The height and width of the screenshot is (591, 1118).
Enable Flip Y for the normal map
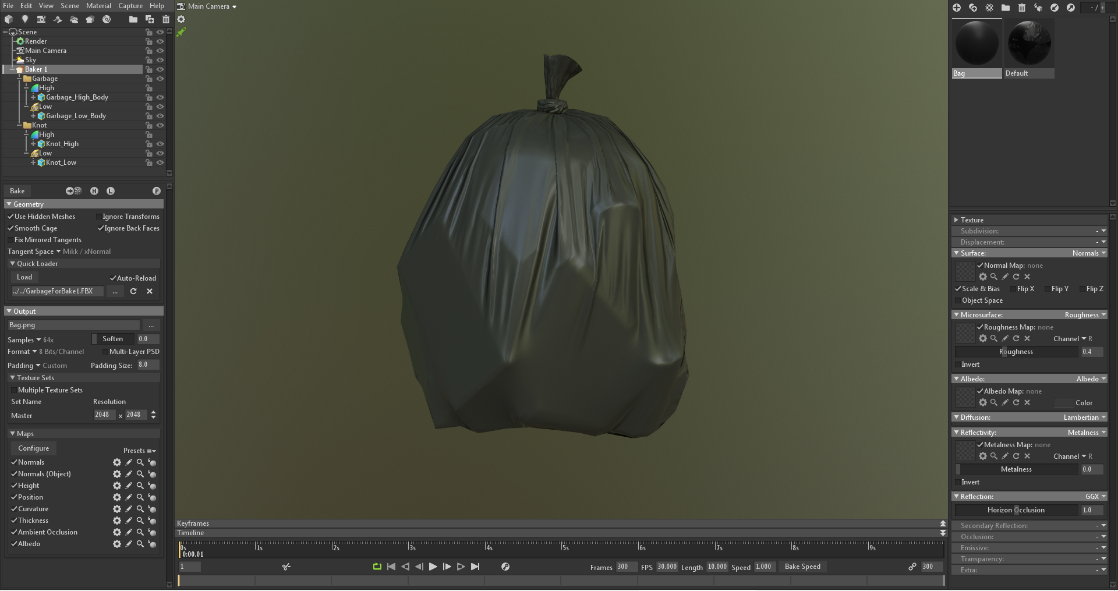click(x=1048, y=289)
